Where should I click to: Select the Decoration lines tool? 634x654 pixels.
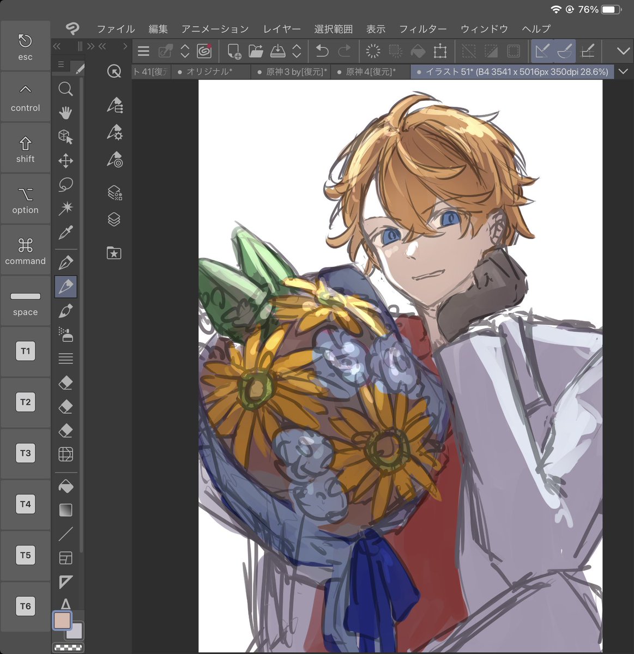point(65,359)
